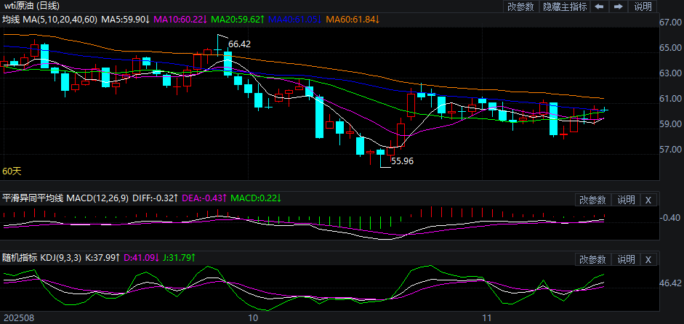The height and width of the screenshot is (324, 684).
Task: Select the 均线 MA(5,10,20,40,60) indicator label
Action: pos(49,19)
